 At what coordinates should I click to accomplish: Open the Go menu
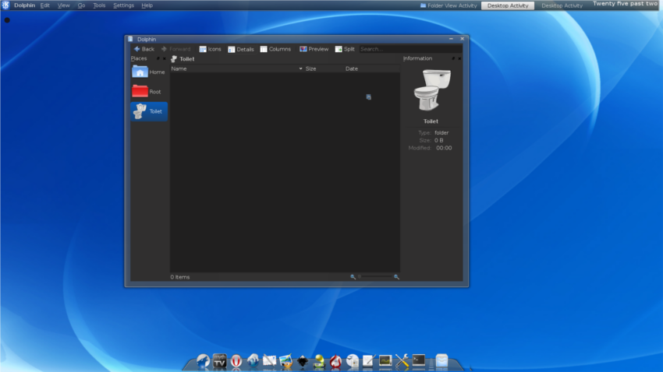81,5
